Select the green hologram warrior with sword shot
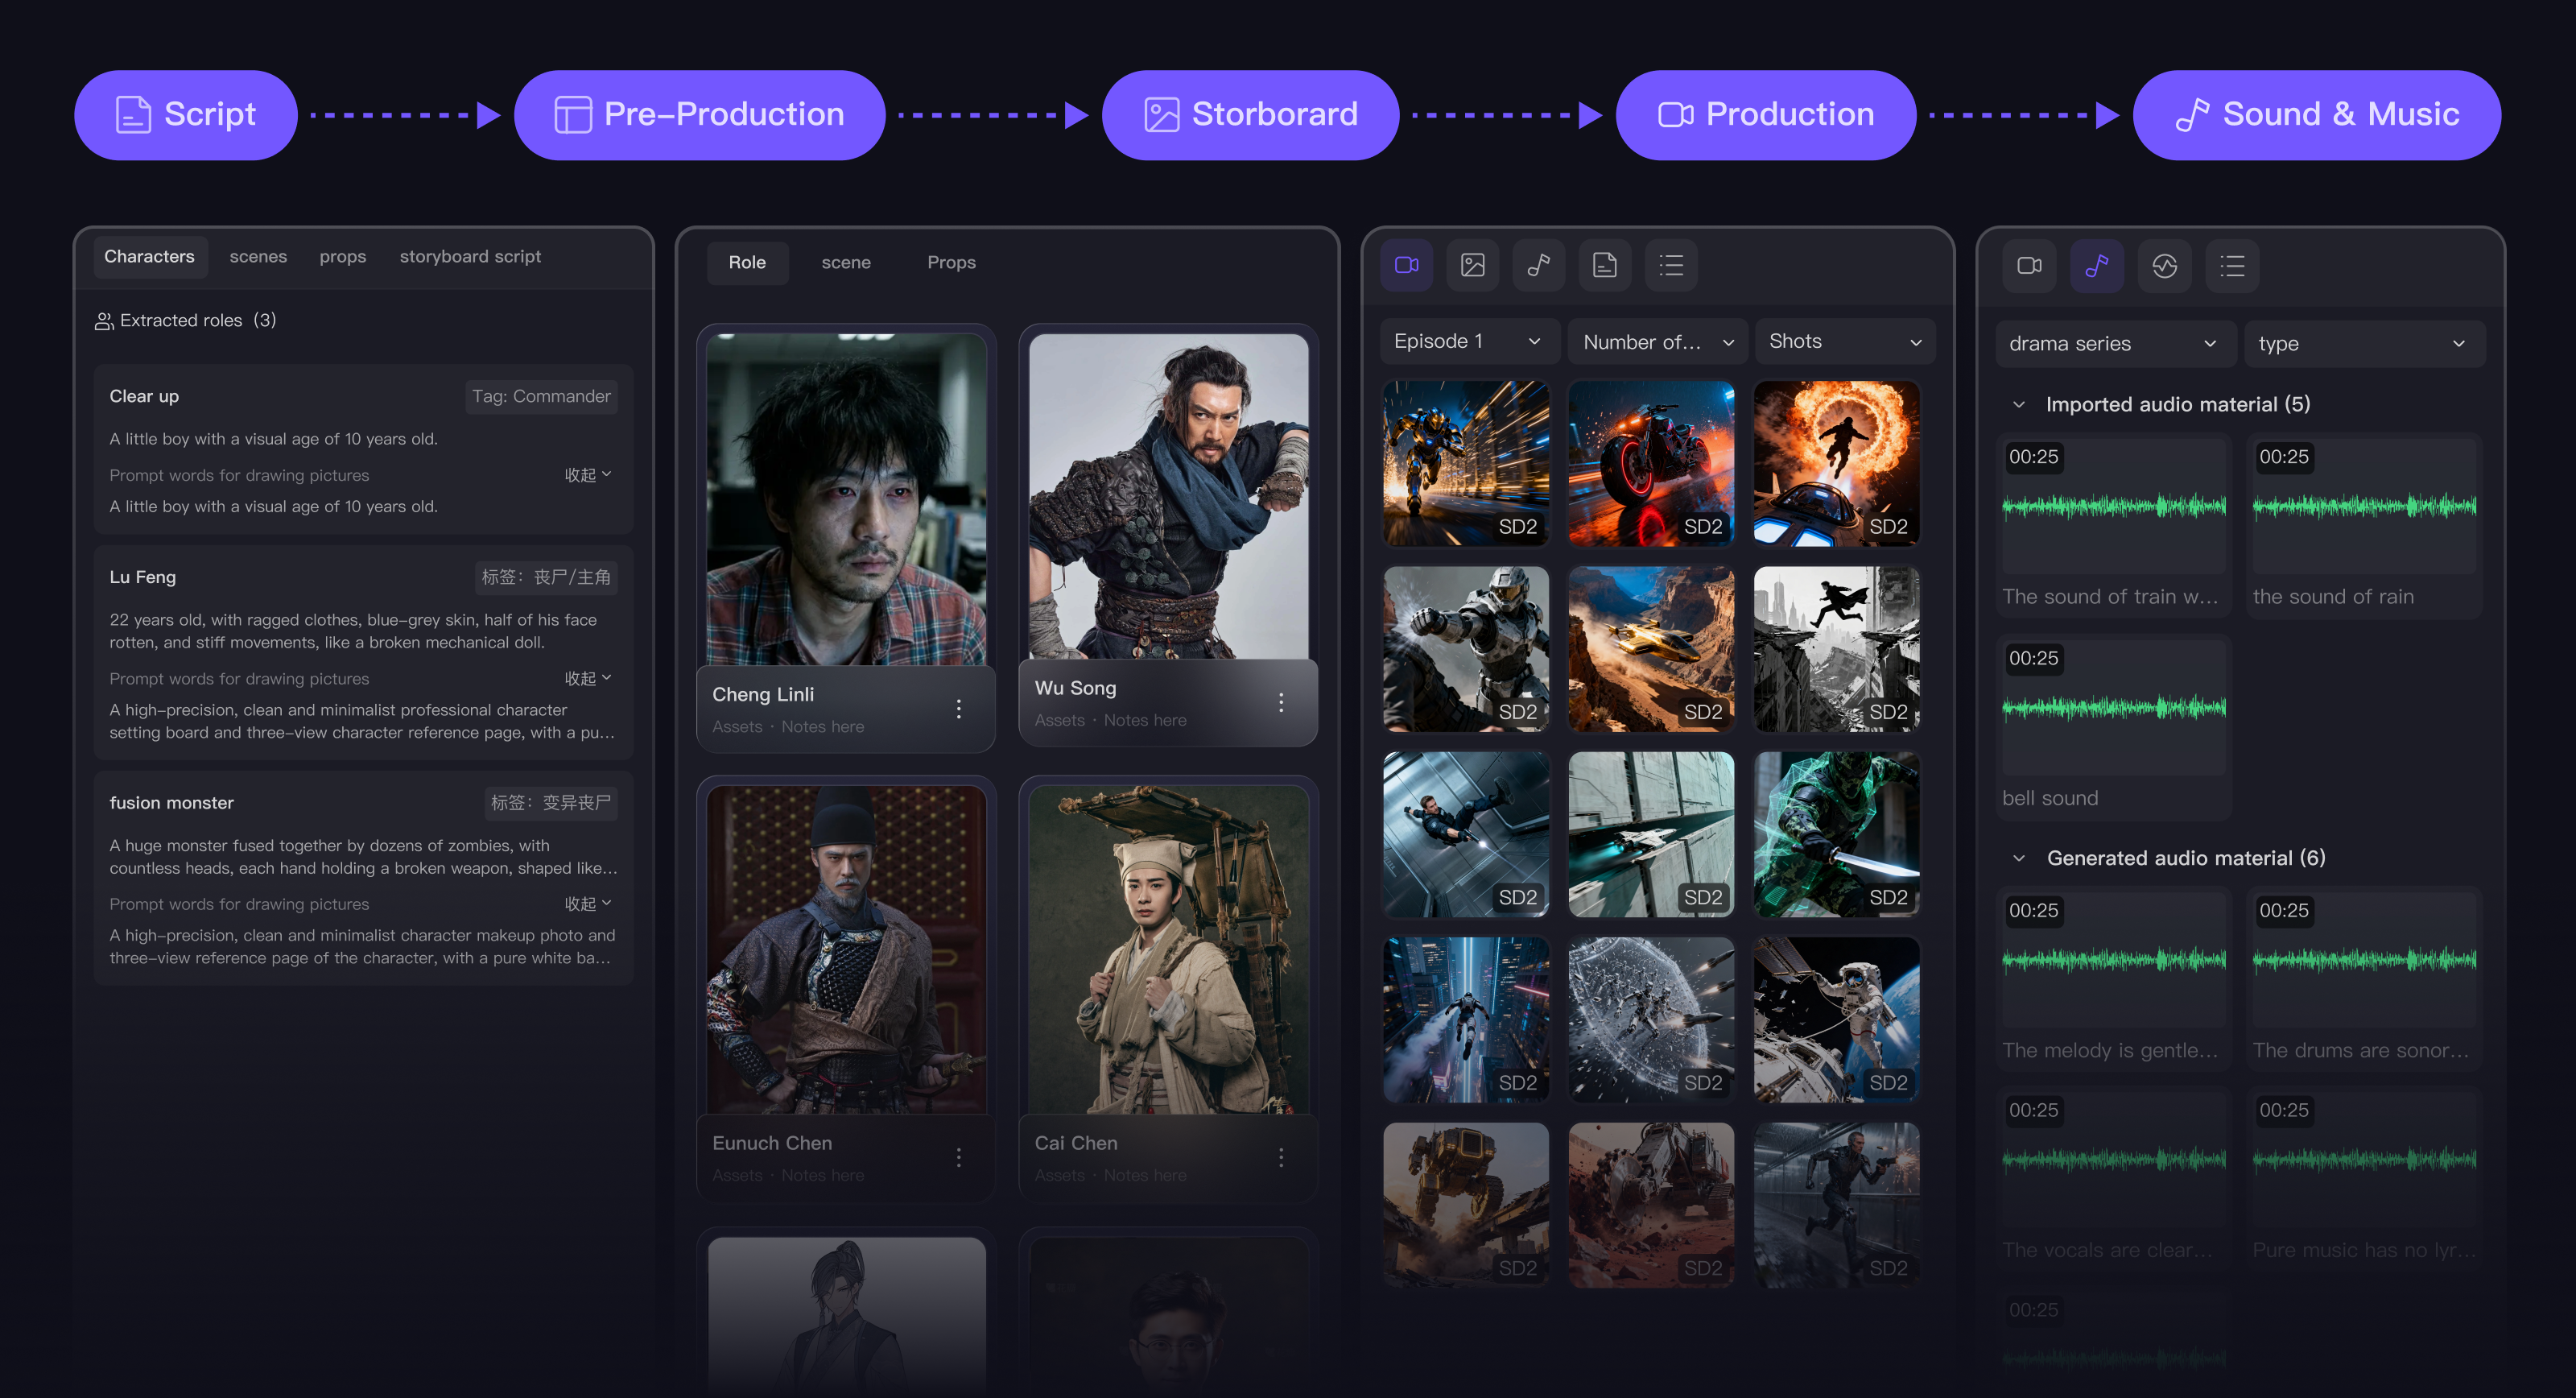Viewport: 2576px width, 1398px height. tap(1837, 834)
